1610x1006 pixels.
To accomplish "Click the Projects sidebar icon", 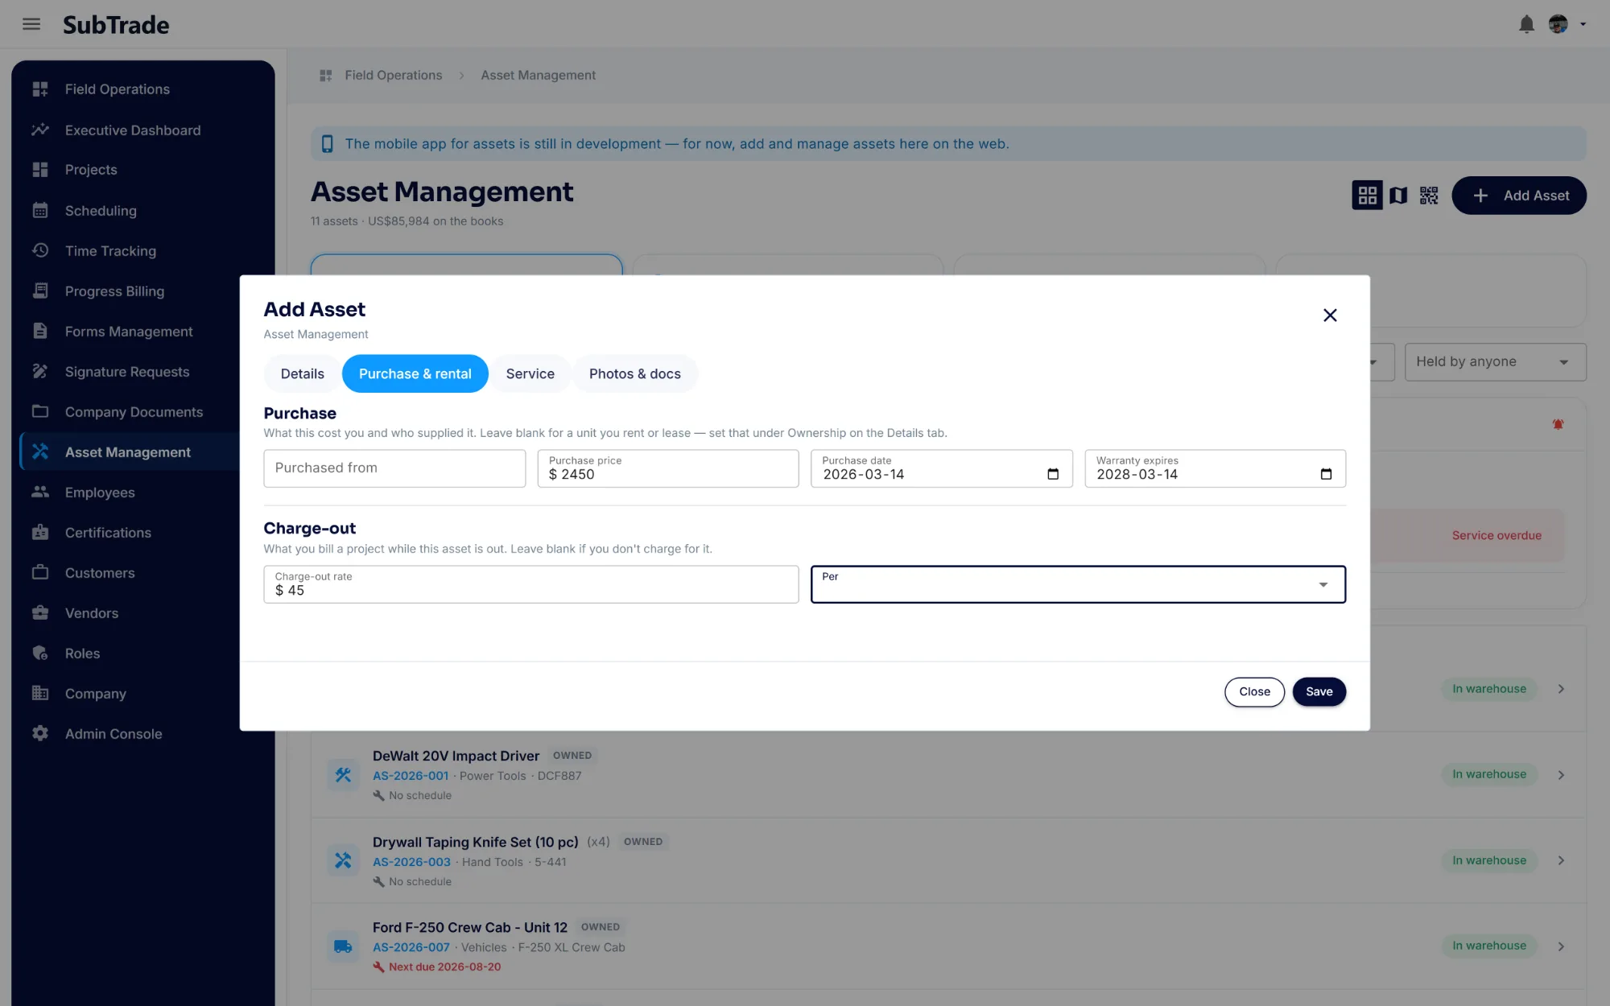I will coord(40,170).
